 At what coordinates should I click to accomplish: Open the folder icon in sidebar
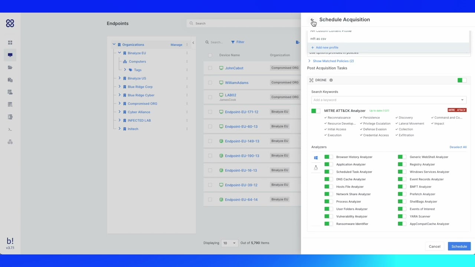click(10, 67)
